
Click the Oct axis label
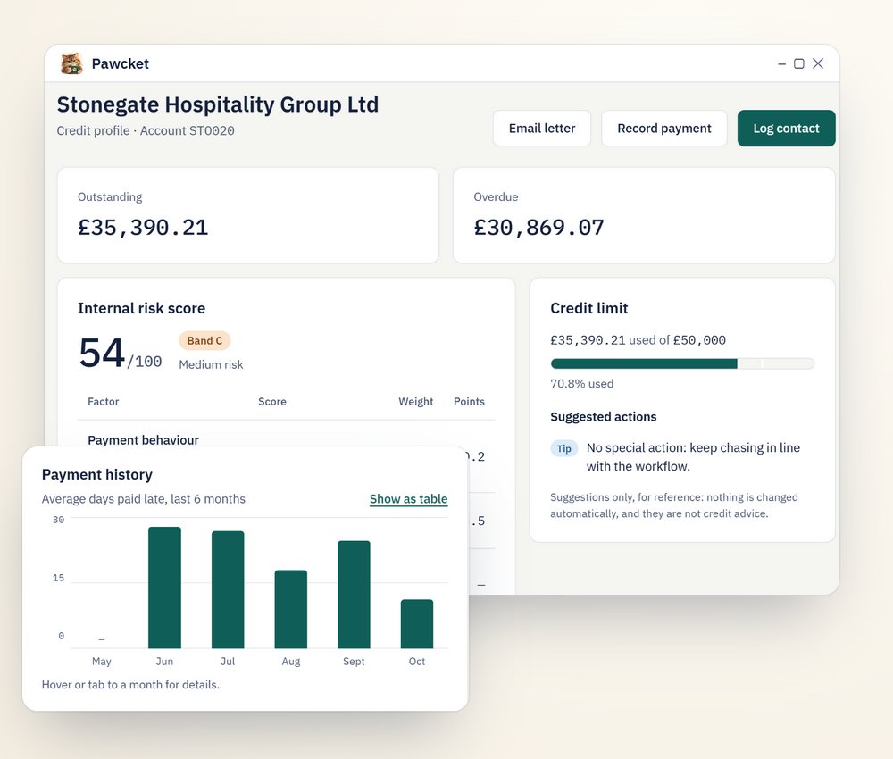[417, 661]
